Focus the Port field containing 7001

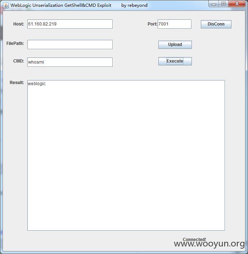point(175,24)
